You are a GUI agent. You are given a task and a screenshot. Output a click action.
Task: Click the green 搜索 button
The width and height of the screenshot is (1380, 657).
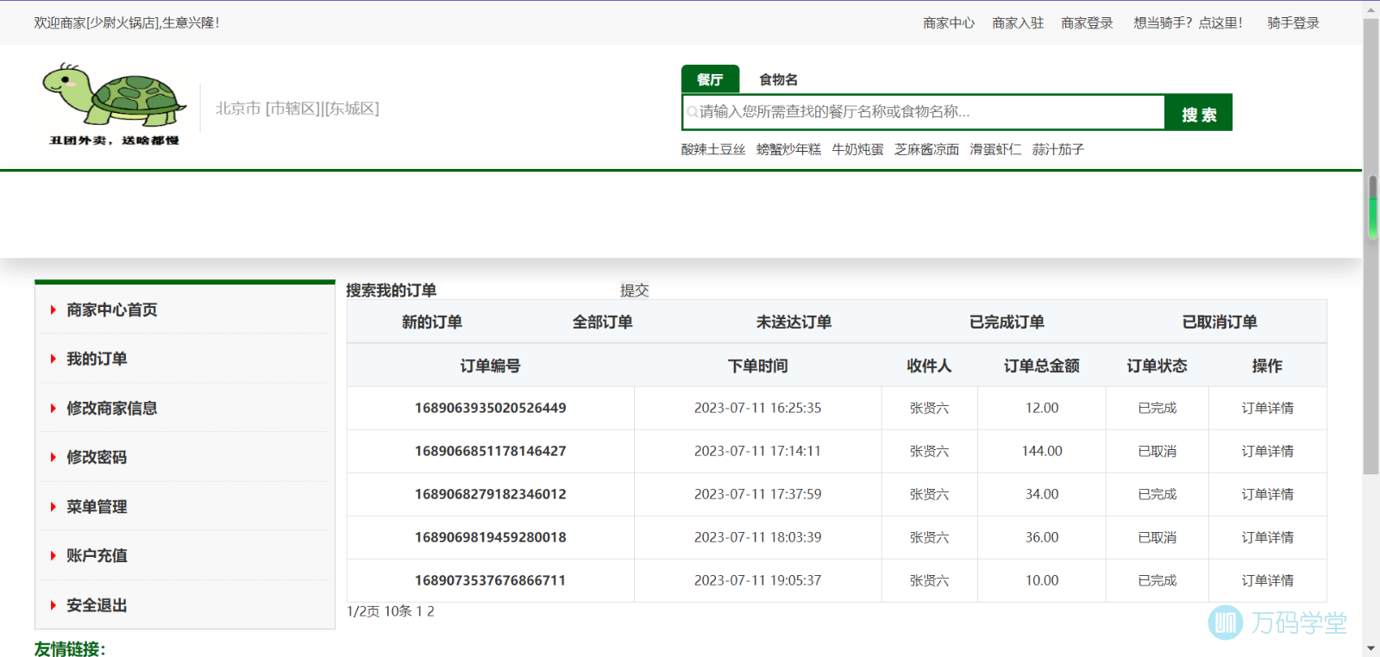coord(1199,113)
